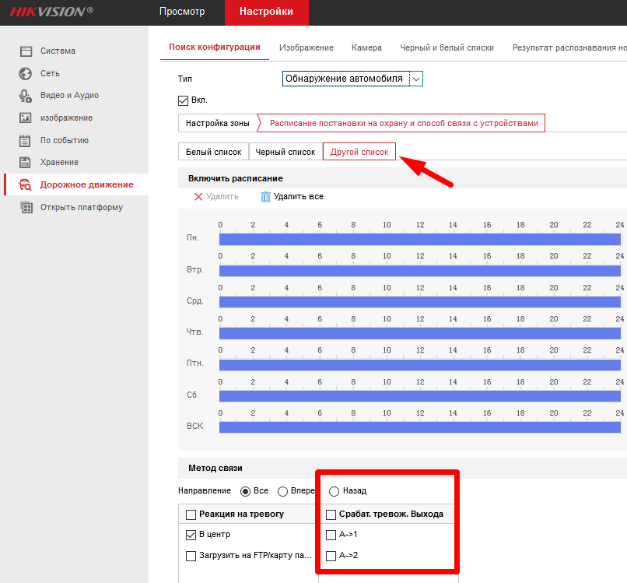Click Thursday (Чтв.) schedule bar
Image resolution: width=627 pixels, height=583 pixels.
pyautogui.click(x=420, y=333)
